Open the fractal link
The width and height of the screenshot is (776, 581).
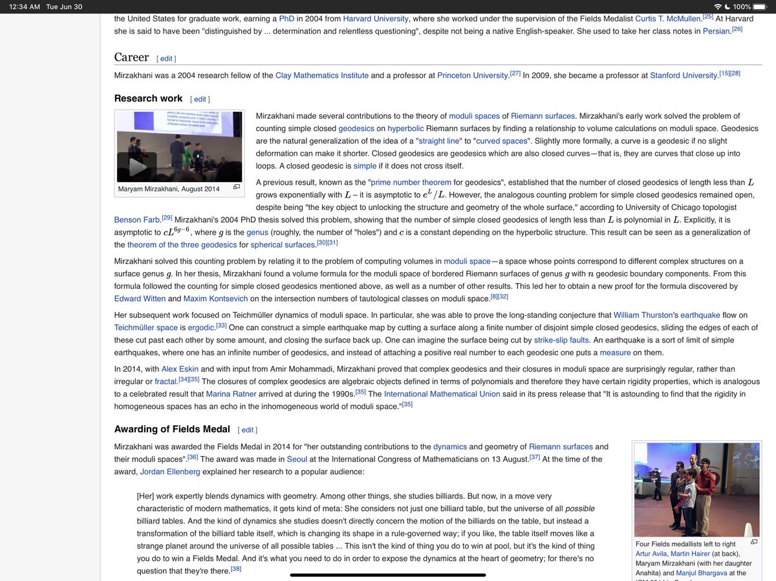coord(166,381)
